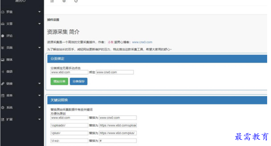Focus the replacement field containing #
The image size is (271, 146).
coord(118,141)
